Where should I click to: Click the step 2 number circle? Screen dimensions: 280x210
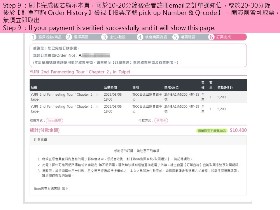(69, 37)
